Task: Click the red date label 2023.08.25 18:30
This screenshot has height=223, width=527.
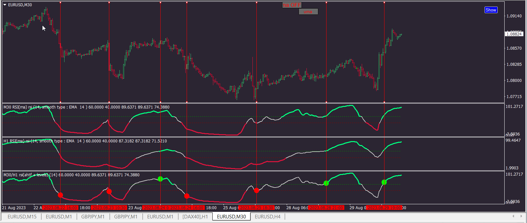Action: (256, 208)
